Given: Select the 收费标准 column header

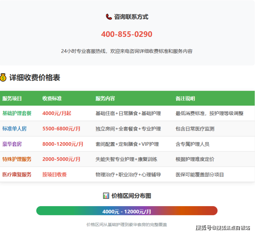Looking at the screenshot, I should click(52, 98).
